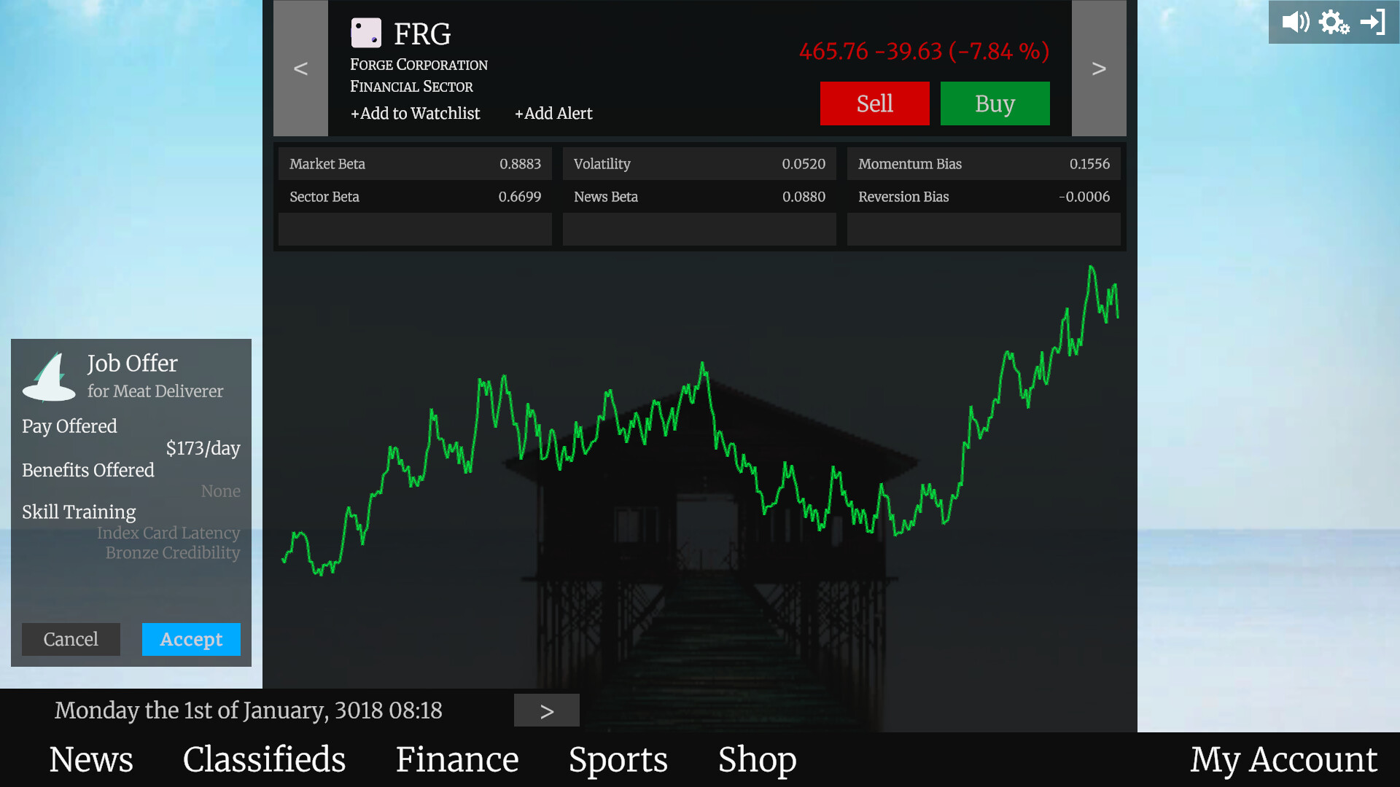Image resolution: width=1400 pixels, height=787 pixels.
Task: Click the FRG company logo icon
Action: [x=366, y=31]
